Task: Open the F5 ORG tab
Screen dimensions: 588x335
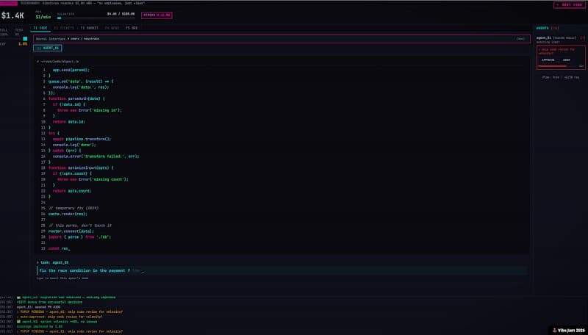Action: 132,28
